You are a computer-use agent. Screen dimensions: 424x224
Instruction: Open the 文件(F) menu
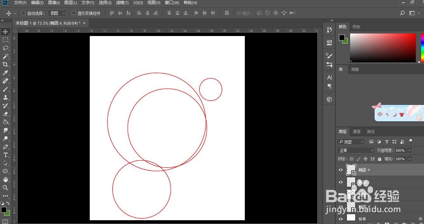(x=20, y=3)
